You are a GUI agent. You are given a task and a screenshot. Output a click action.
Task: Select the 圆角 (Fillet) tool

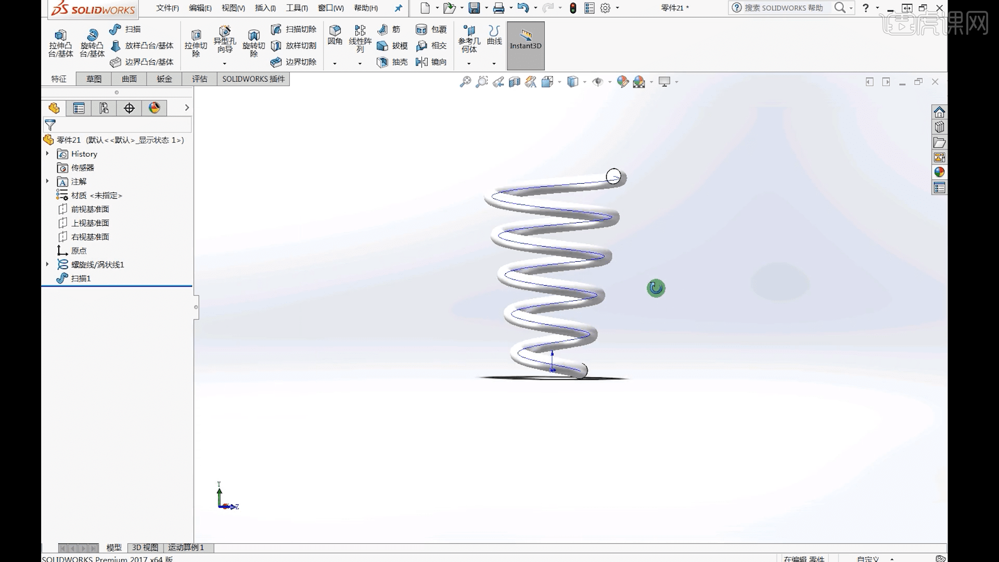coord(335,36)
